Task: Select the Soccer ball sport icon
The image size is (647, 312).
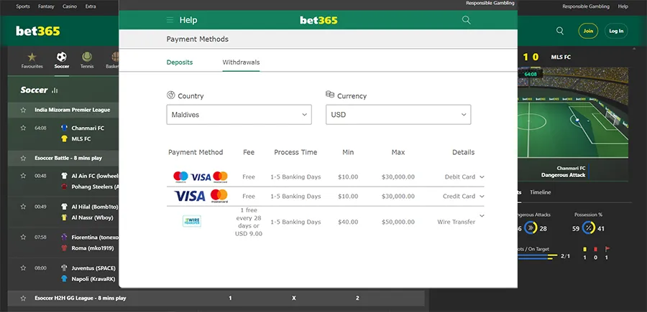Action: click(62, 57)
